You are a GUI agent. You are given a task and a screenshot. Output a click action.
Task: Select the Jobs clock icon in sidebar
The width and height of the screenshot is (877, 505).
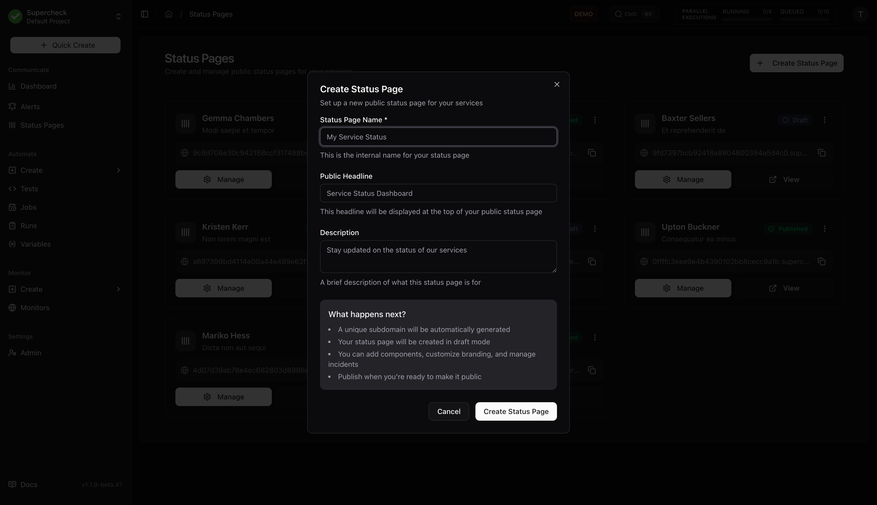13,207
